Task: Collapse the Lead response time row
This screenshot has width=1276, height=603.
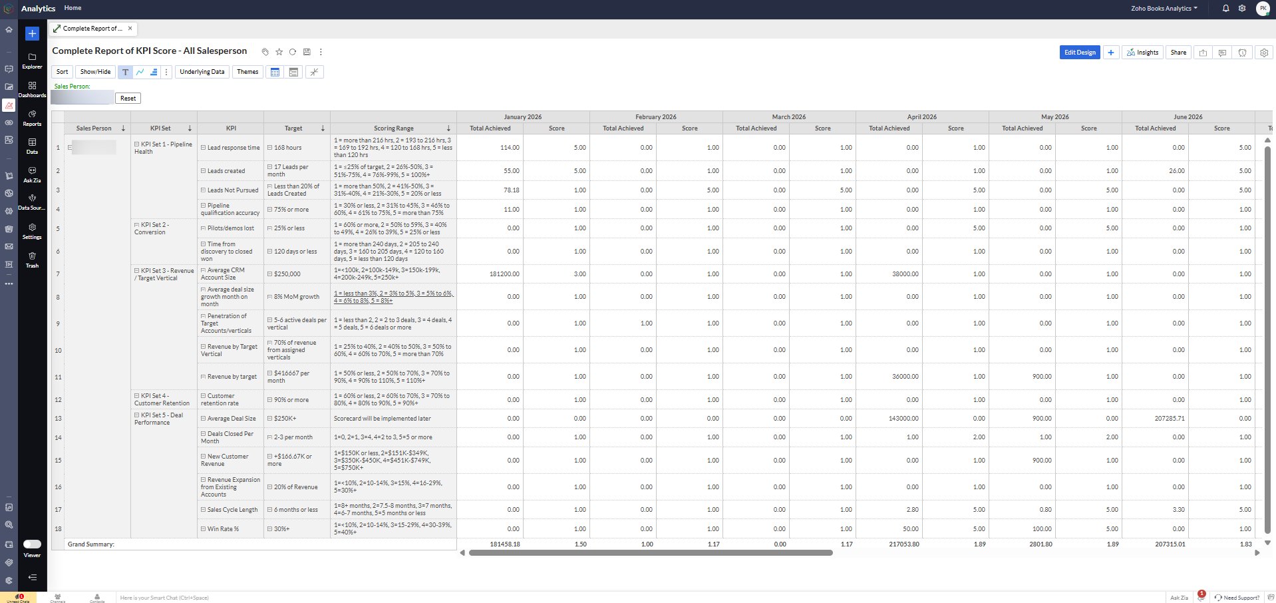Action: tap(203, 148)
